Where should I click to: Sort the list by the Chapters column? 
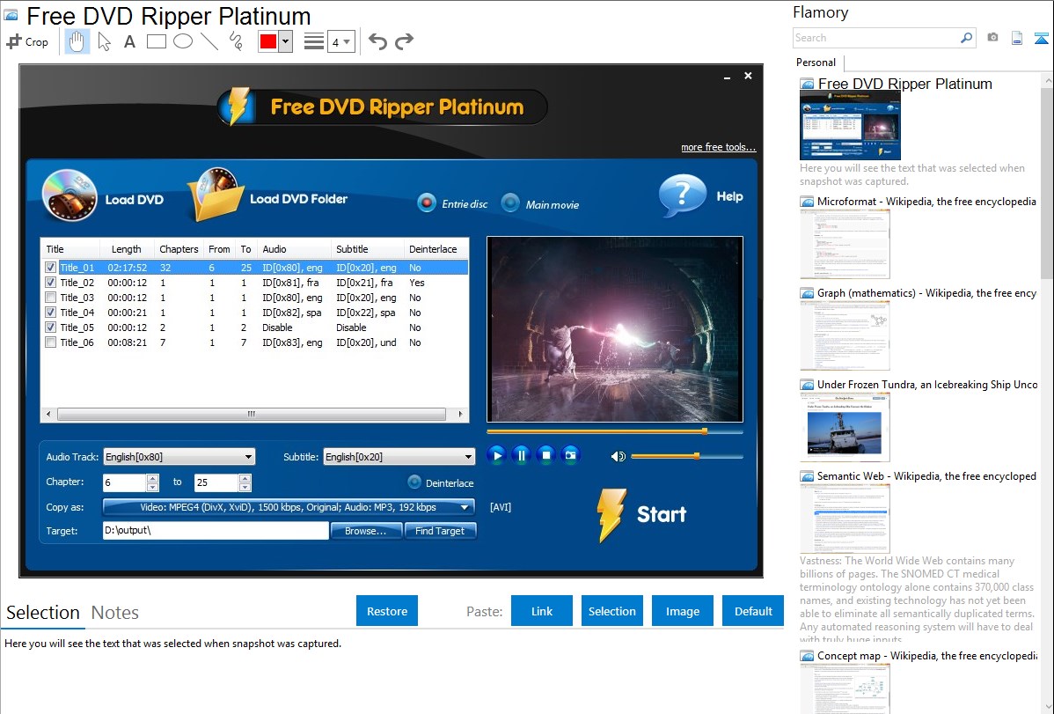click(179, 249)
